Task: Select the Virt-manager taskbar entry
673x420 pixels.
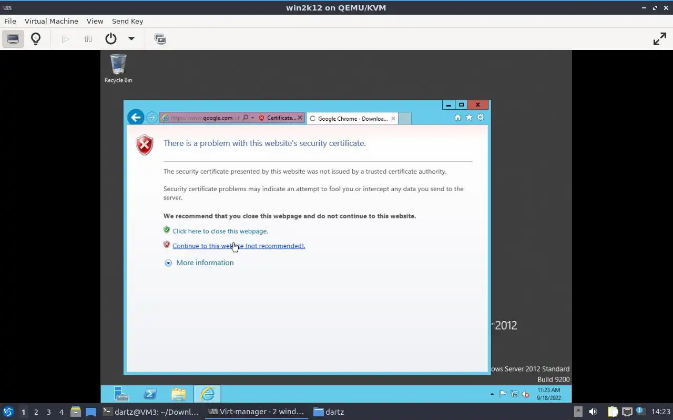Action: coord(256,412)
